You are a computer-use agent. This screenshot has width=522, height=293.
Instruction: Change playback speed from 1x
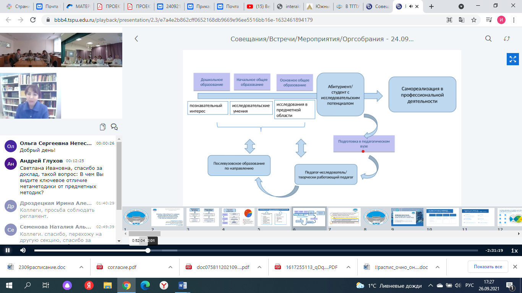[x=514, y=251]
